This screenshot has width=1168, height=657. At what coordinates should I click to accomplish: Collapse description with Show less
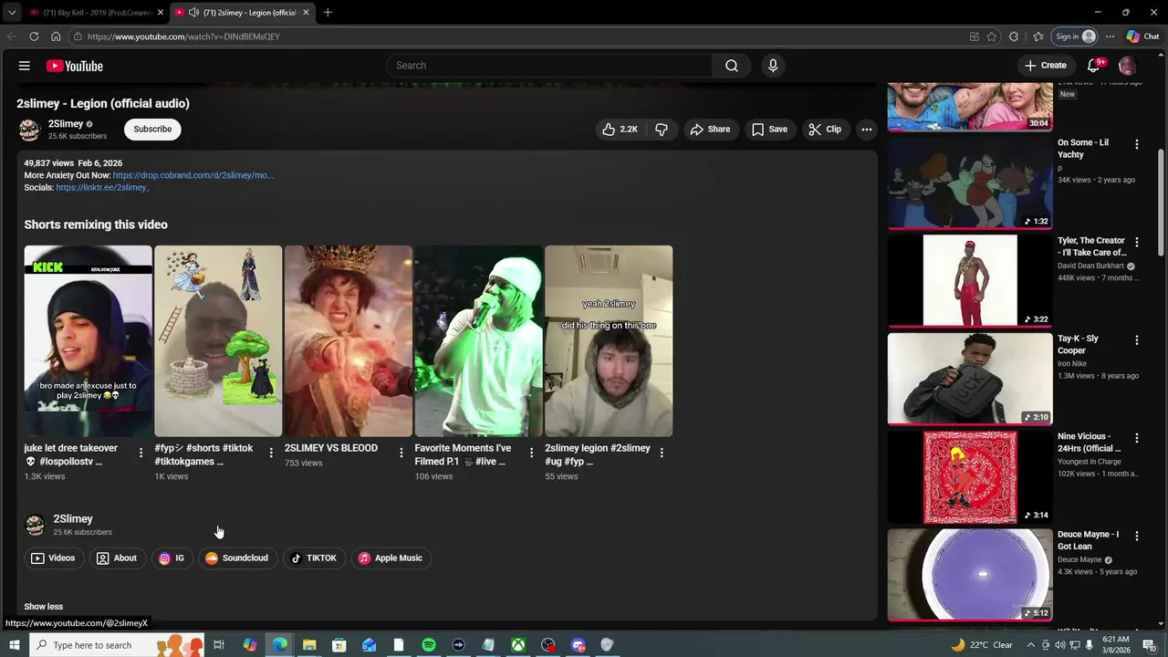click(43, 607)
